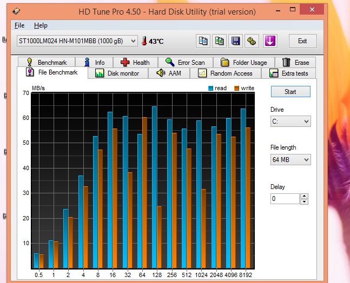Close the HD Tune Pro window
350x283 pixels.
point(312,9)
